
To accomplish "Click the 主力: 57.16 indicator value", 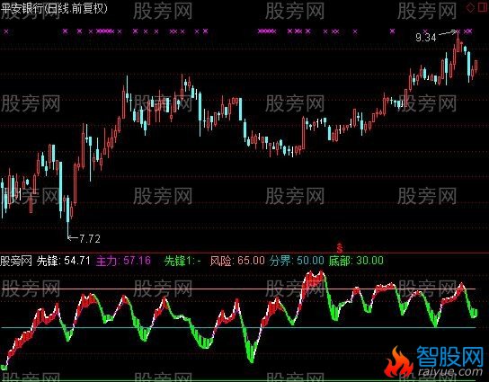I will [123, 261].
